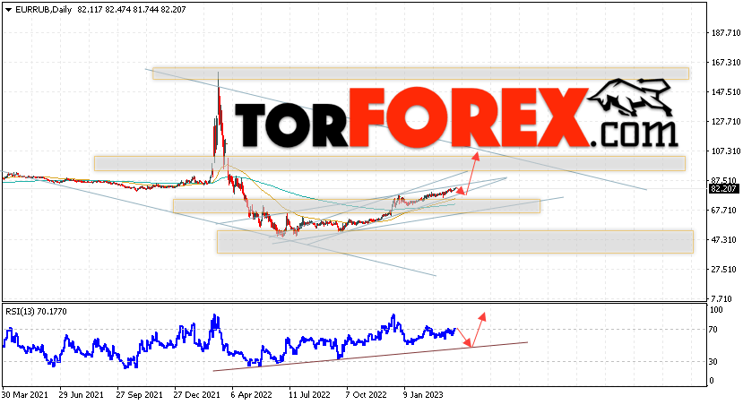Screen dimensions: 743x405
Task: Click the 107.310 price axis label
Action: (x=725, y=151)
